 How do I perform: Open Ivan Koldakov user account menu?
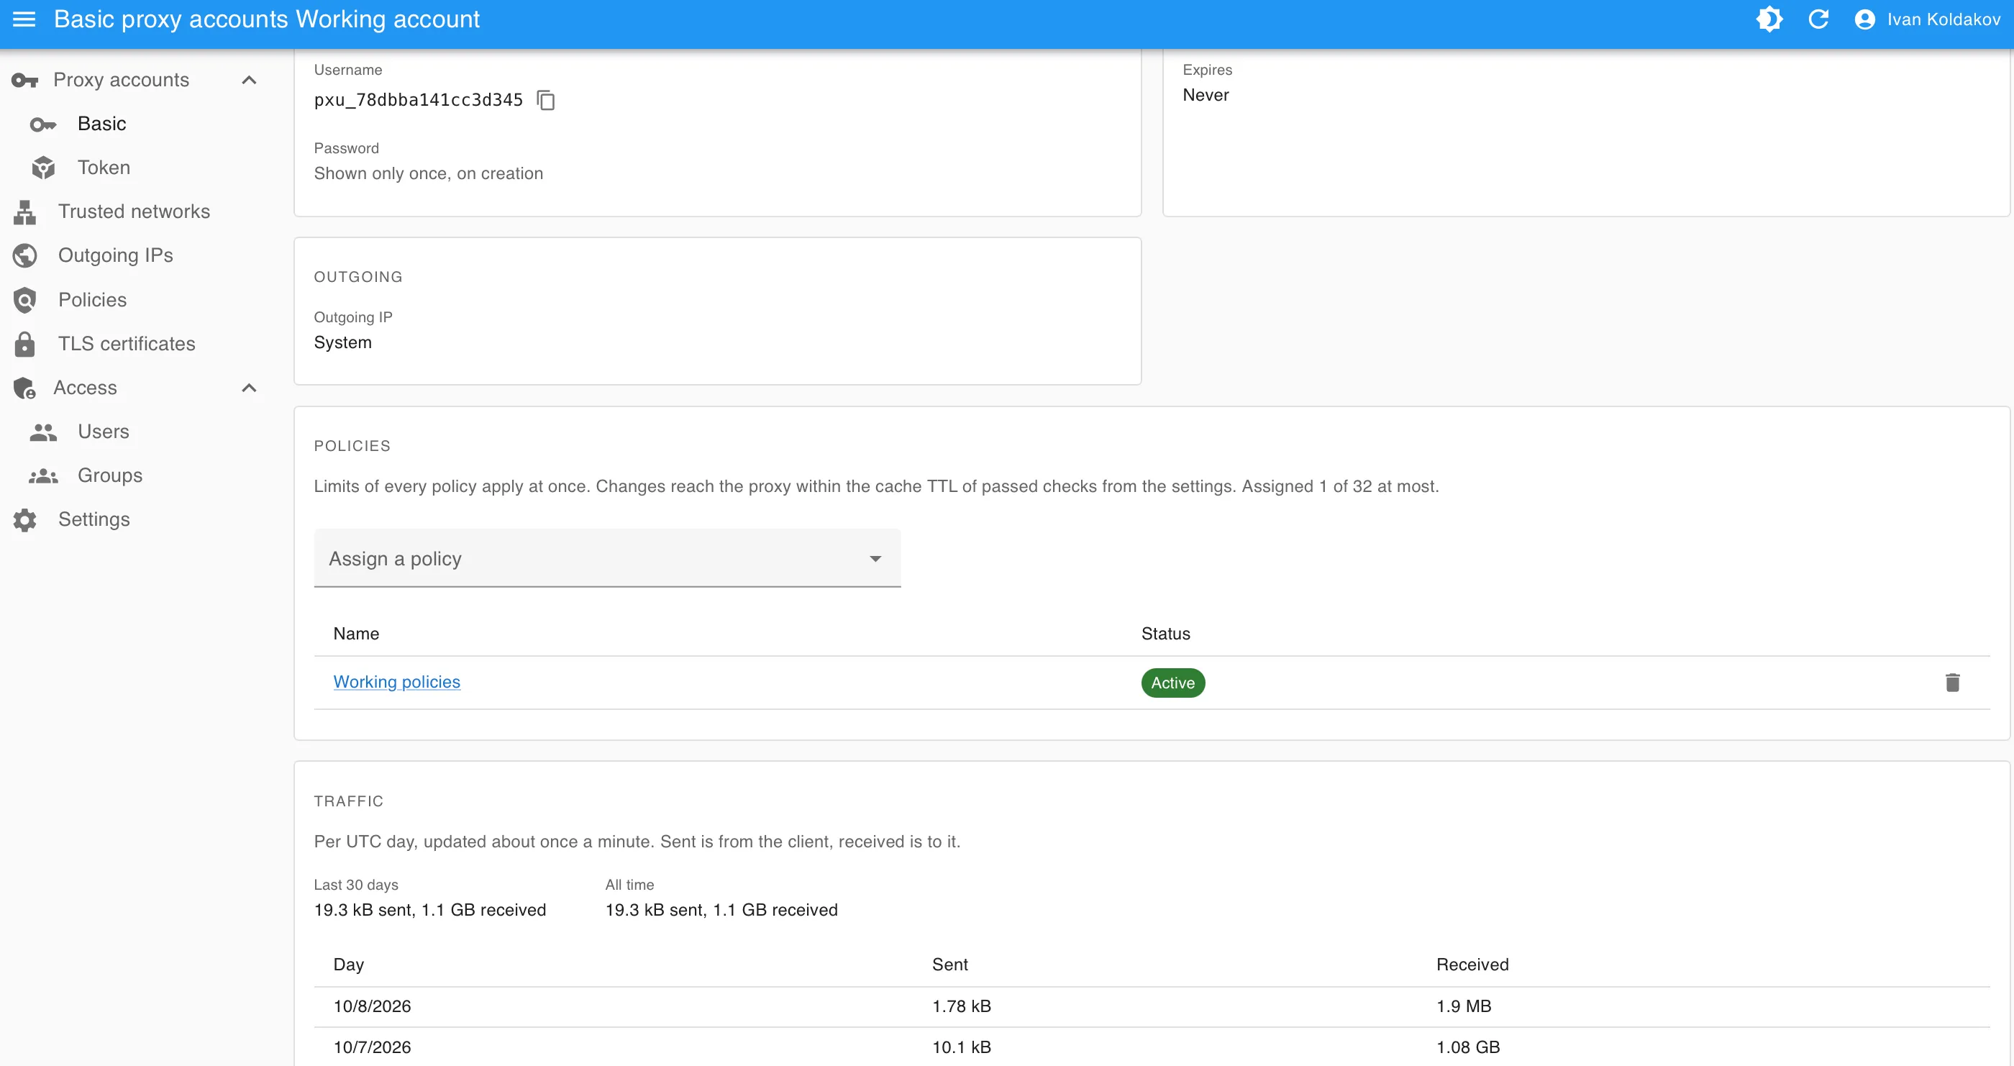pos(1926,19)
